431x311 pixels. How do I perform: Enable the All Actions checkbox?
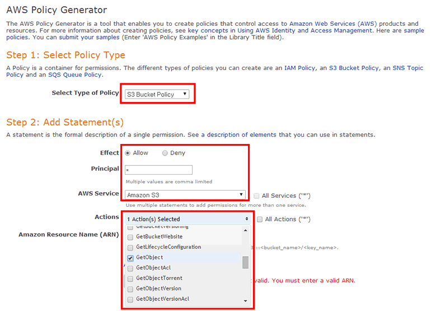coord(260,219)
